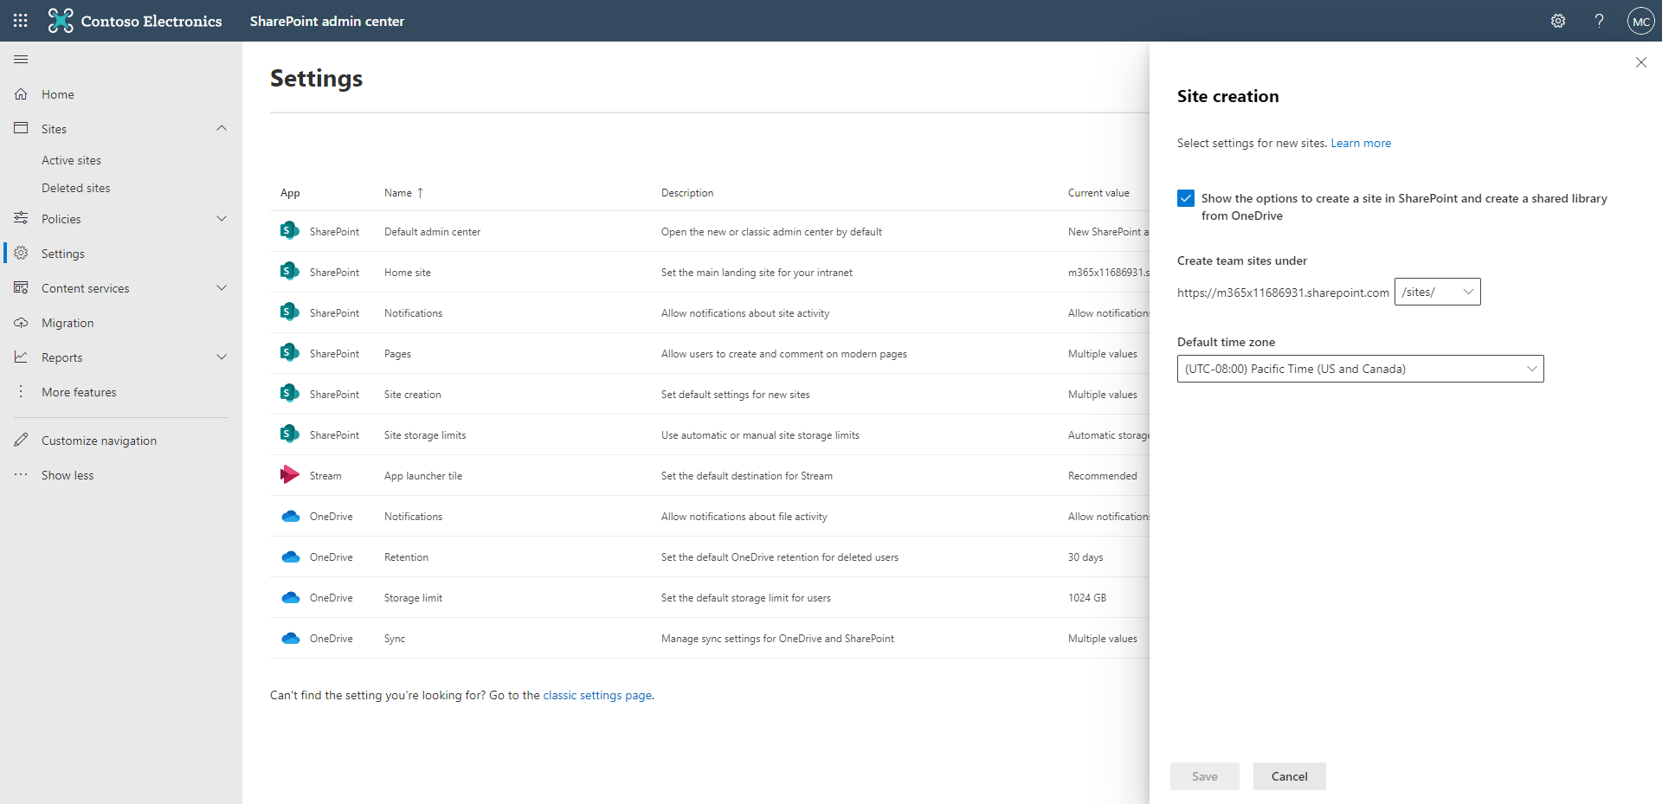Open the Site creation setting row
The height and width of the screenshot is (804, 1662).
(x=413, y=394)
